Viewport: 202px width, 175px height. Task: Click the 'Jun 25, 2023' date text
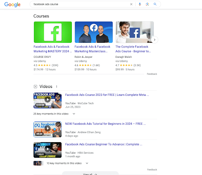coord(73,107)
